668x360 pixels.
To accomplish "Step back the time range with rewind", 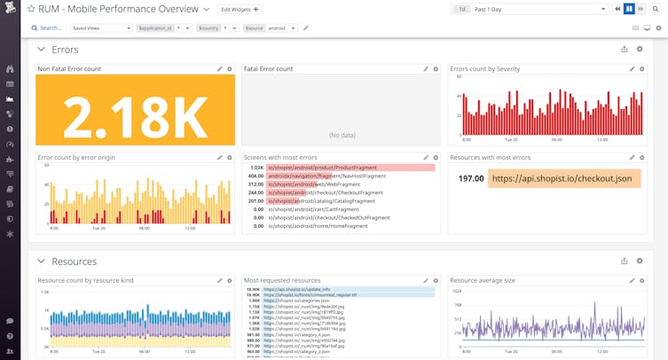I will click(x=617, y=9).
